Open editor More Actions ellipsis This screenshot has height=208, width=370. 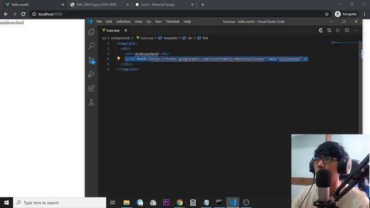[x=356, y=31]
